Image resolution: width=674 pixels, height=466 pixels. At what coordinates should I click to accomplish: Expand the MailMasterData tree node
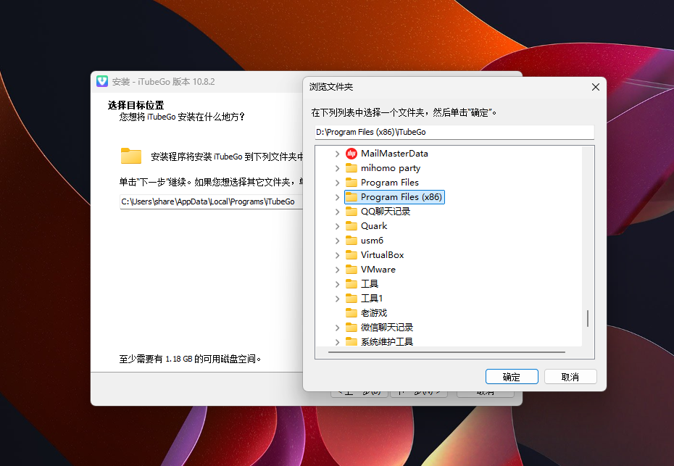click(338, 154)
